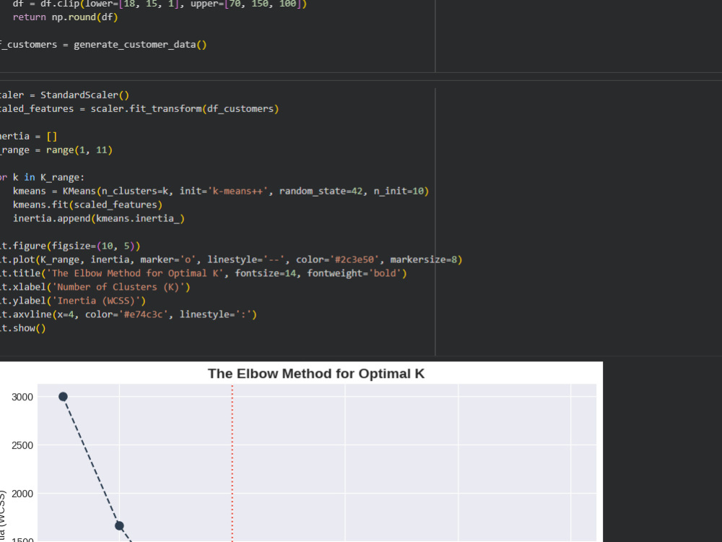Click the 'Inertia (WCSS)' ylabel string in code
Screen dimensions: 722x542
click(96, 301)
